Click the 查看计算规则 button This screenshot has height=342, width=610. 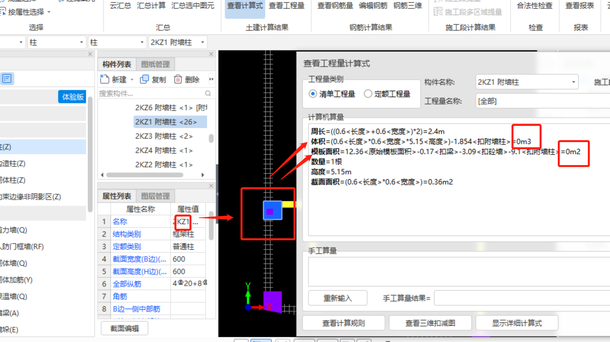(343, 323)
